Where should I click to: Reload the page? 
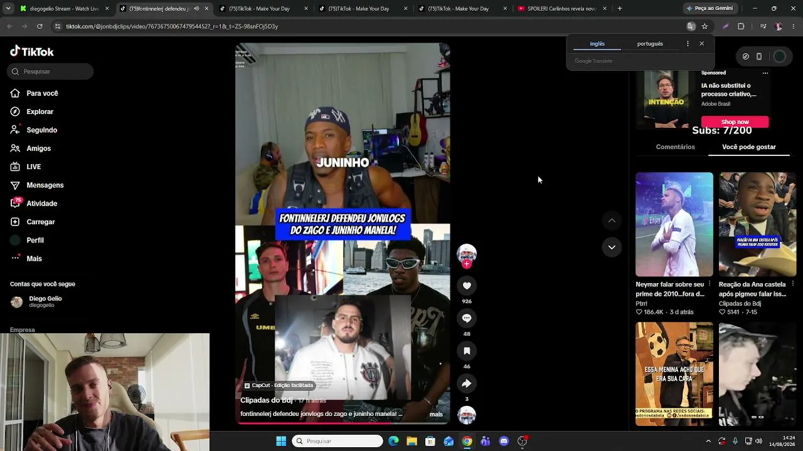pyautogui.click(x=40, y=26)
